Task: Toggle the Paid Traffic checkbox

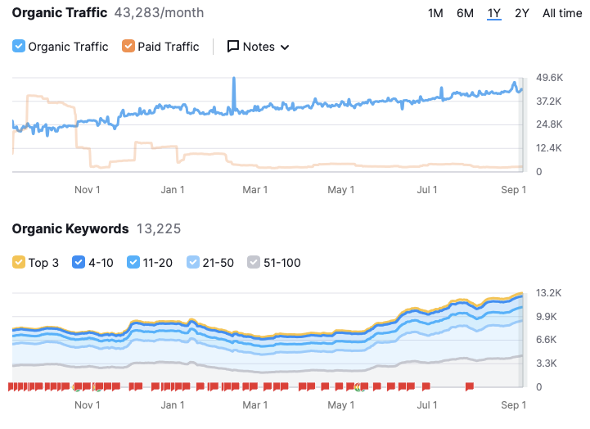Action: pos(128,47)
